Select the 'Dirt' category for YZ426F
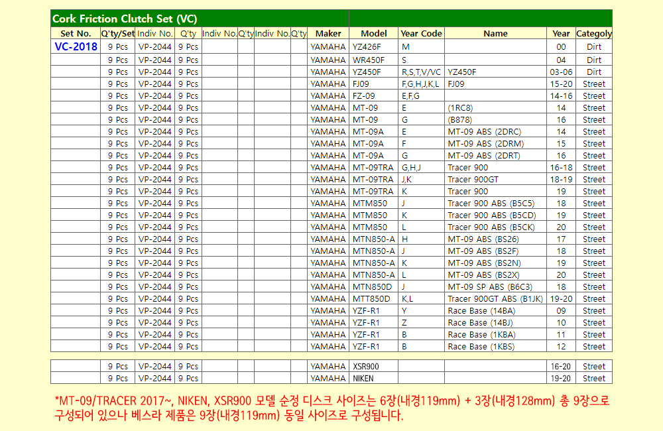 594,46
